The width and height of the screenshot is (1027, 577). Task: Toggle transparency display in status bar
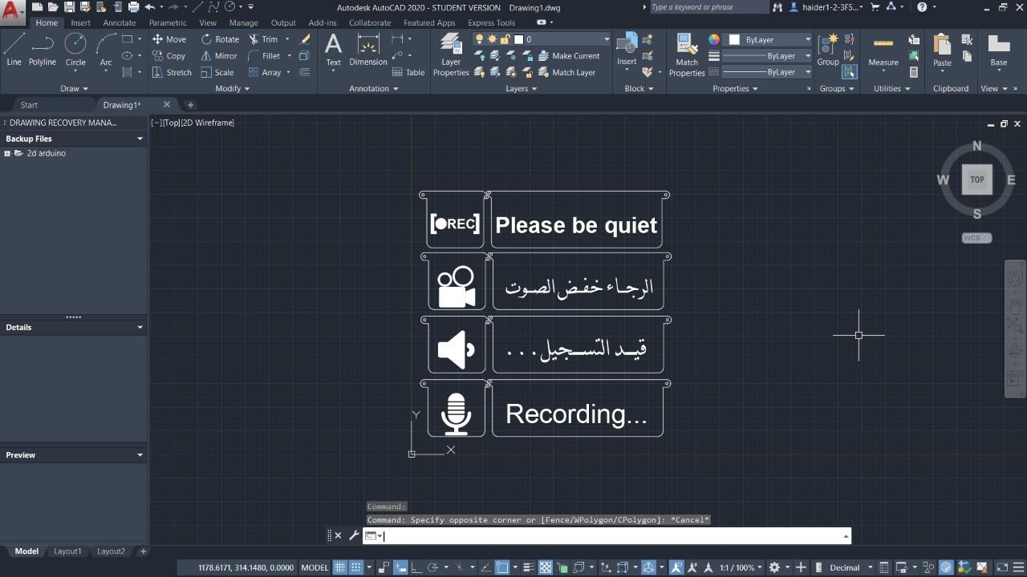point(546,567)
